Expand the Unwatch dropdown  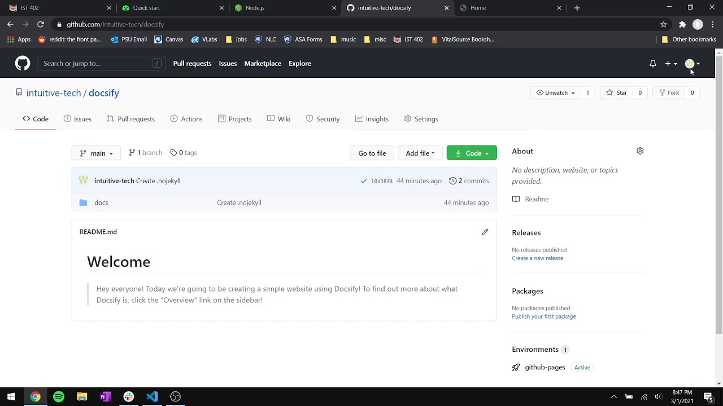[556, 92]
